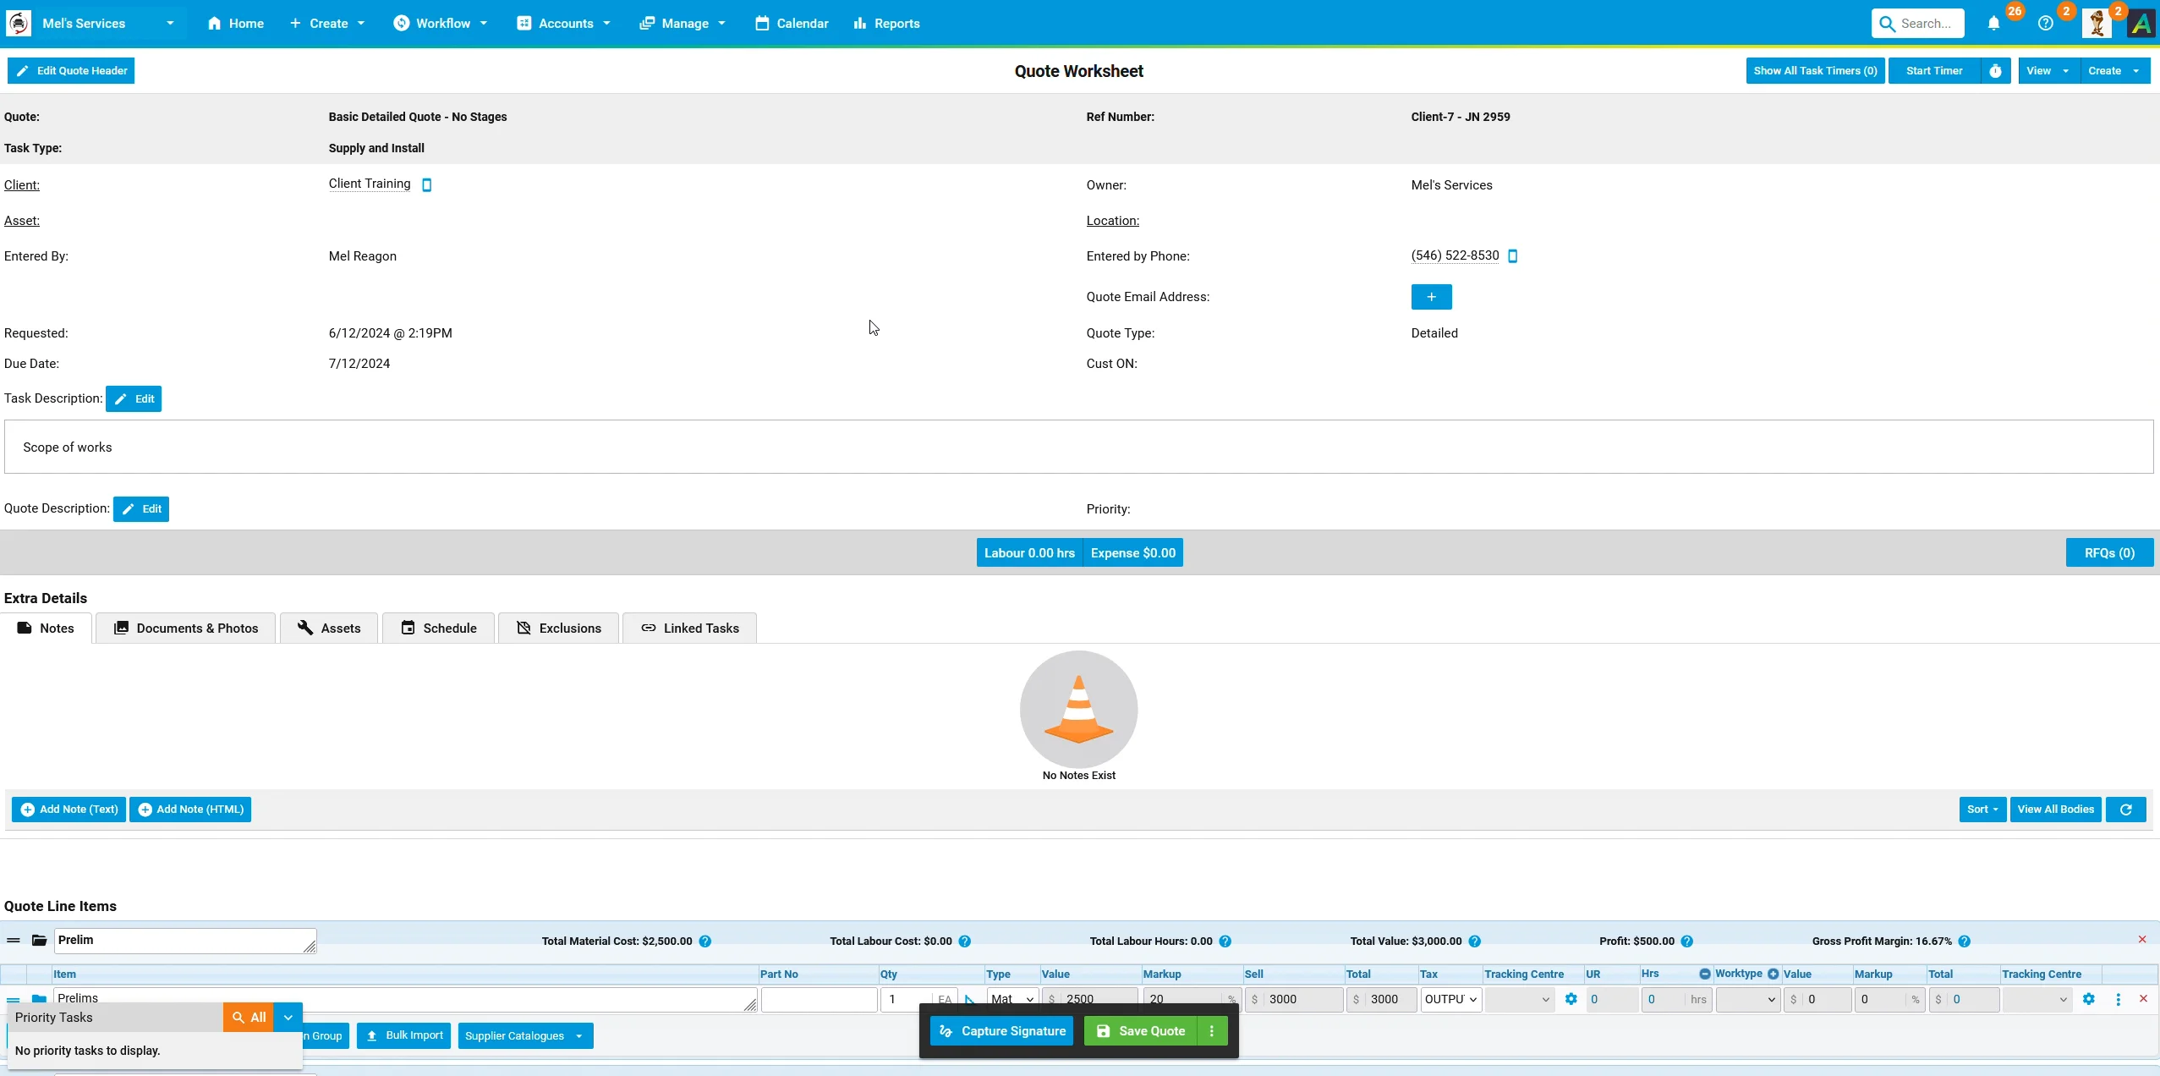Copy Client Training using the copy icon
This screenshot has height=1076, width=2160.
[426, 184]
